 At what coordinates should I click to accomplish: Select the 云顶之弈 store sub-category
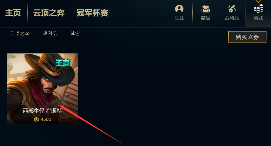click(20, 33)
